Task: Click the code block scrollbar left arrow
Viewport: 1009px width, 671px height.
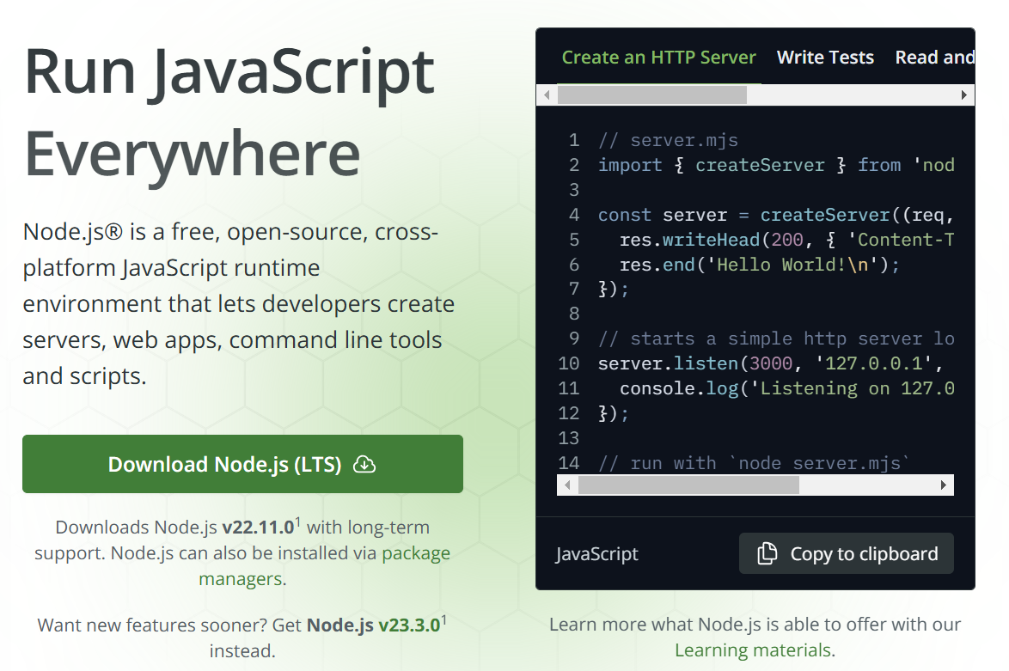Action: point(567,485)
